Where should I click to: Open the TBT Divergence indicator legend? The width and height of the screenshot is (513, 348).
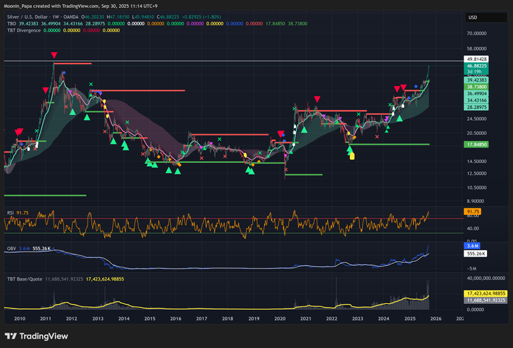coord(25,29)
